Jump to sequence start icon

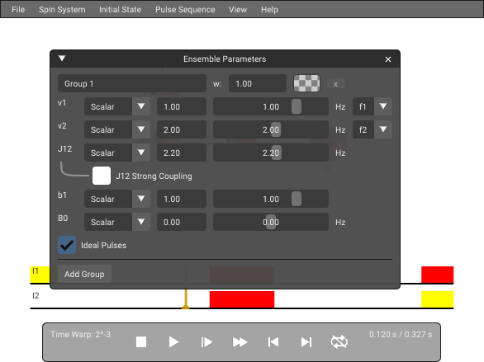coord(273,342)
